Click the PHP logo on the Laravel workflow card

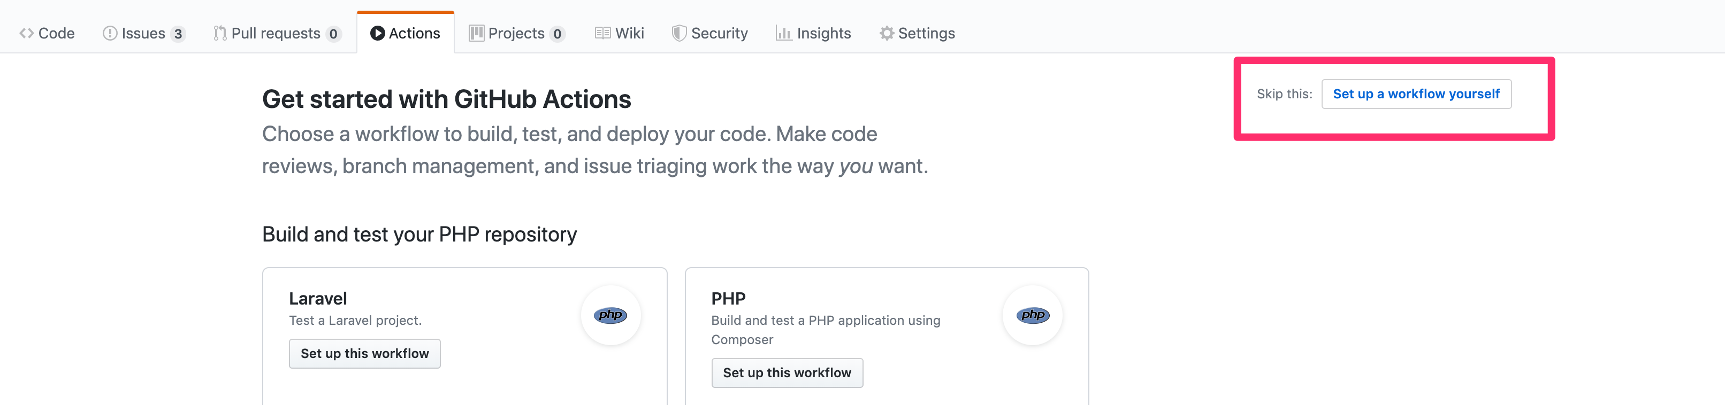(x=610, y=315)
